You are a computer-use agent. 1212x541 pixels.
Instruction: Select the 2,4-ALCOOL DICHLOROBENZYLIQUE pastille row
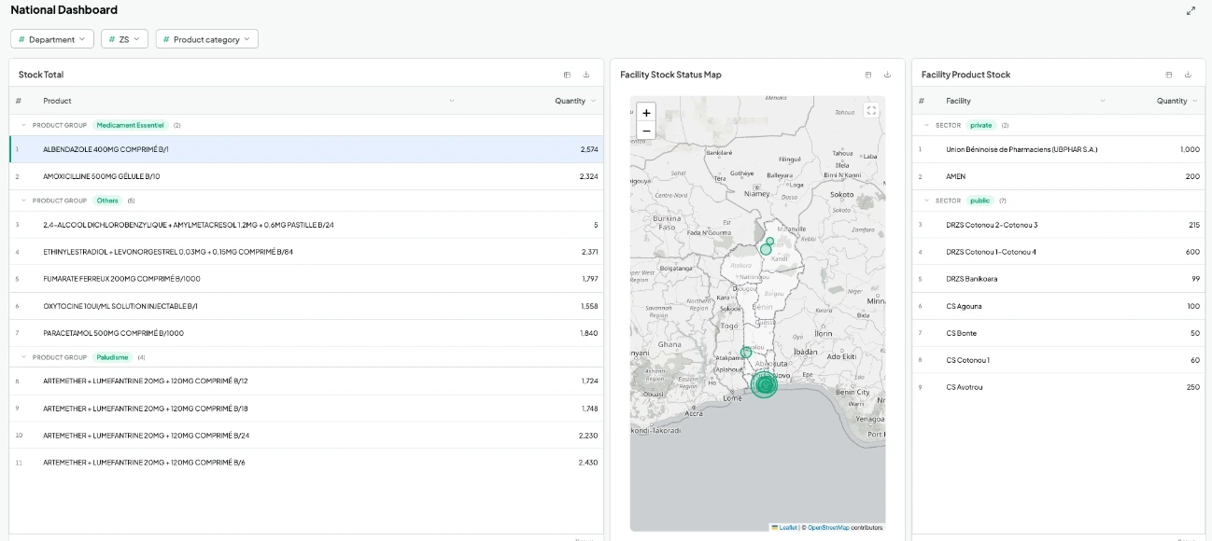(x=306, y=225)
